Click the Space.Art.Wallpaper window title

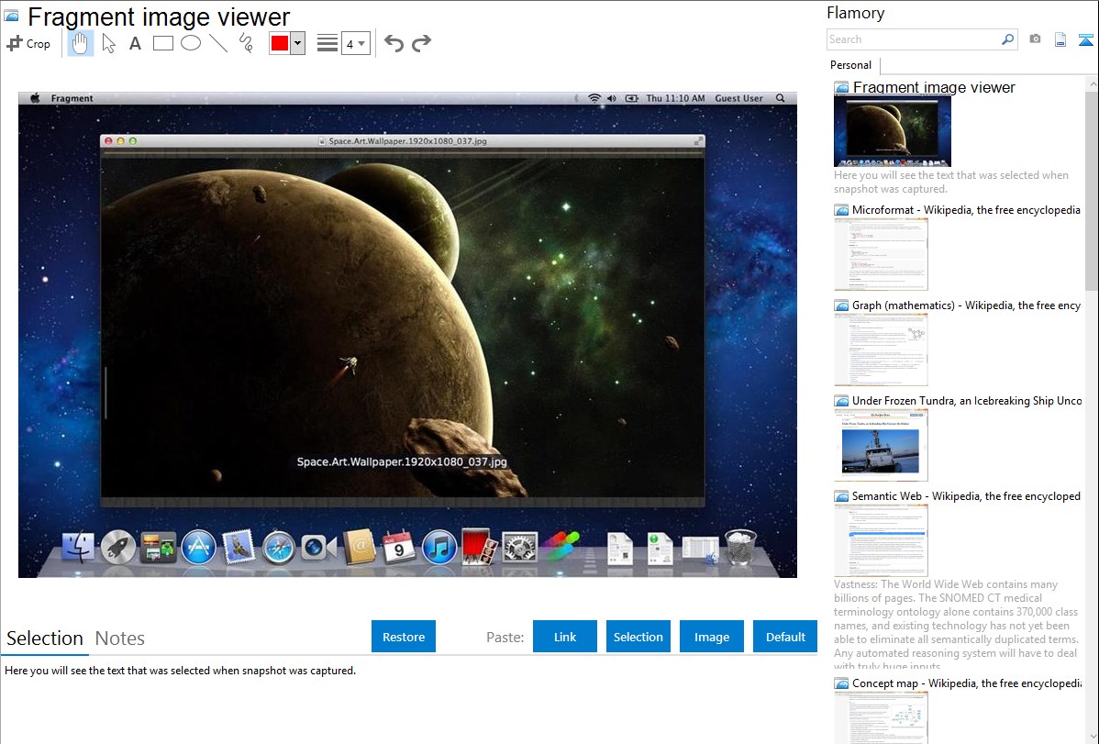(407, 141)
